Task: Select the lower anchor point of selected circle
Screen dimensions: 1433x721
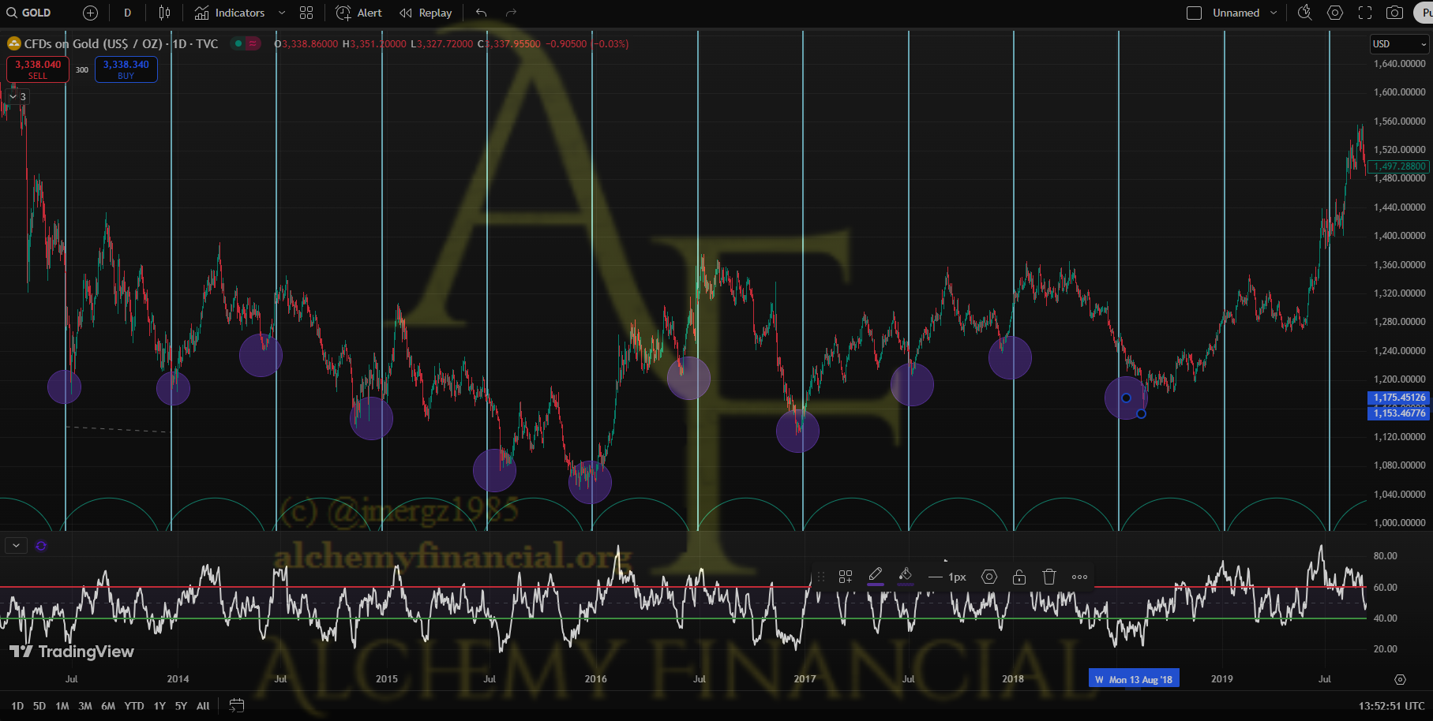Action: [1141, 413]
